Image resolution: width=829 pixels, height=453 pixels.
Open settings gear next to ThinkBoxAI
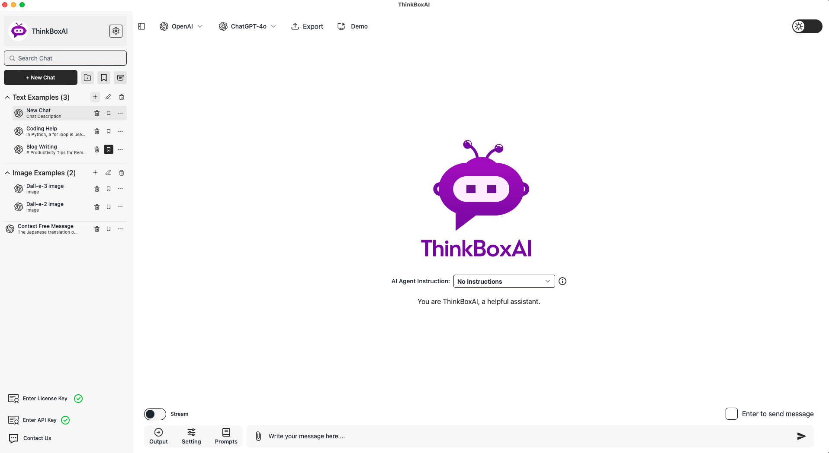[116, 31]
